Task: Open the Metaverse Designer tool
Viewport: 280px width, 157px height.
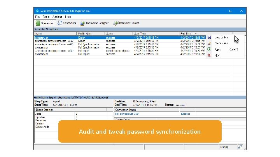Action: pos(94,23)
